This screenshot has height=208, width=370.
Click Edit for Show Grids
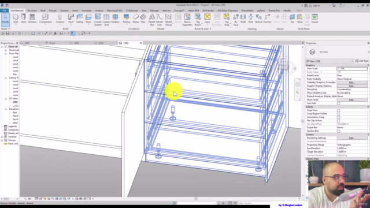click(x=352, y=100)
